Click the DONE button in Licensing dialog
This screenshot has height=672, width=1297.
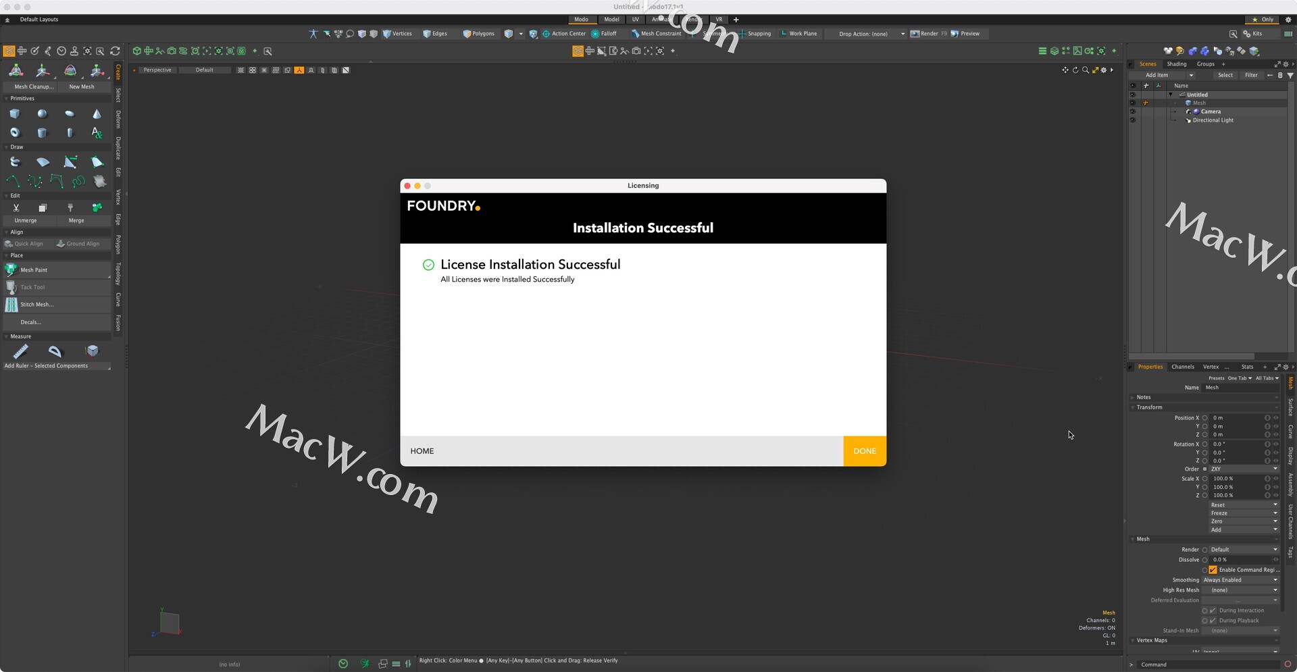pos(864,451)
